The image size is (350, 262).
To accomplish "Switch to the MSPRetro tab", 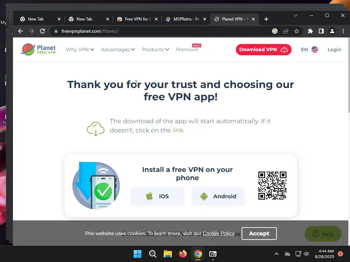I will [x=186, y=19].
